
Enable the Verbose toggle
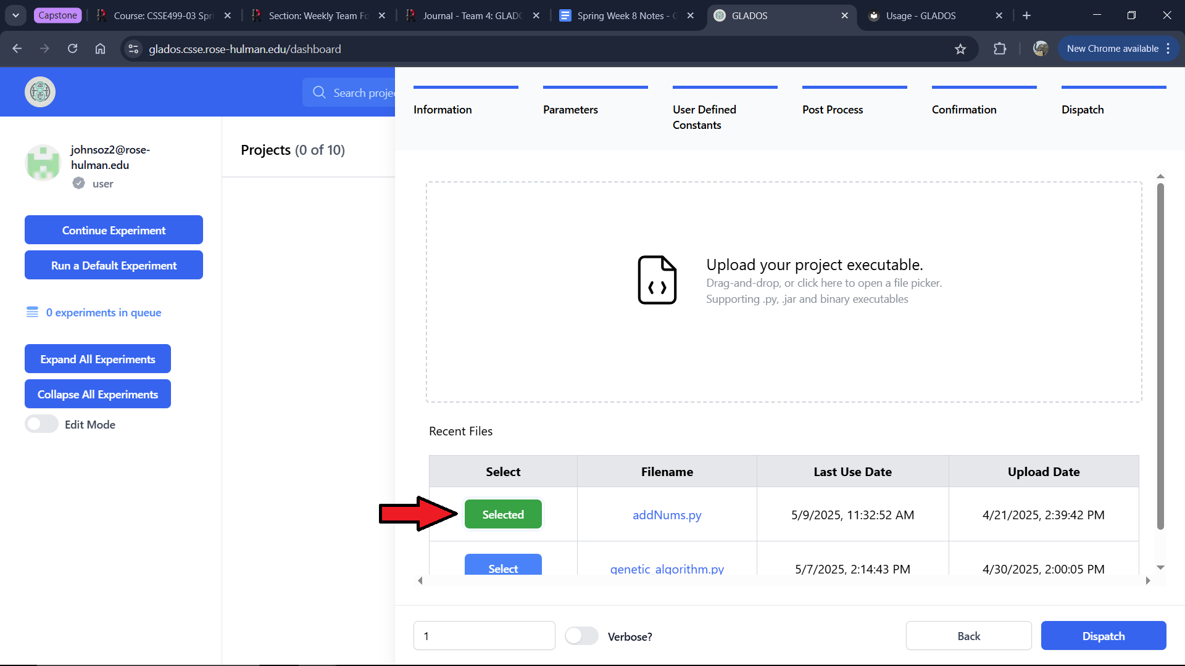coord(581,636)
